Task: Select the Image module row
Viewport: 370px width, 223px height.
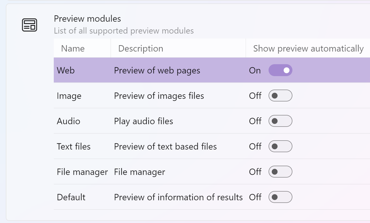Action: coord(69,95)
